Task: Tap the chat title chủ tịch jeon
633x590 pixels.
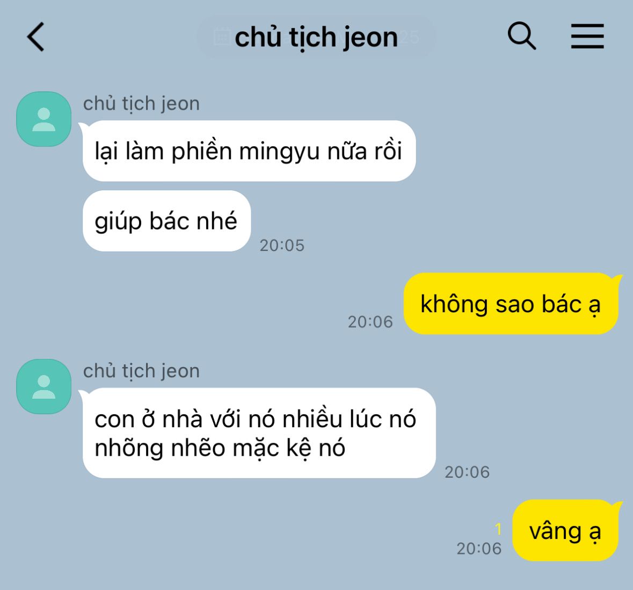Action: pos(316,37)
